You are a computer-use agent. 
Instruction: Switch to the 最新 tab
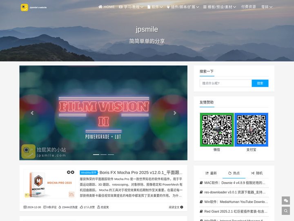(211, 173)
